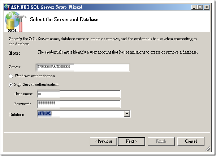Focus the Server name input field
Image resolution: width=216 pixels, height=156 pixels.
(83, 67)
